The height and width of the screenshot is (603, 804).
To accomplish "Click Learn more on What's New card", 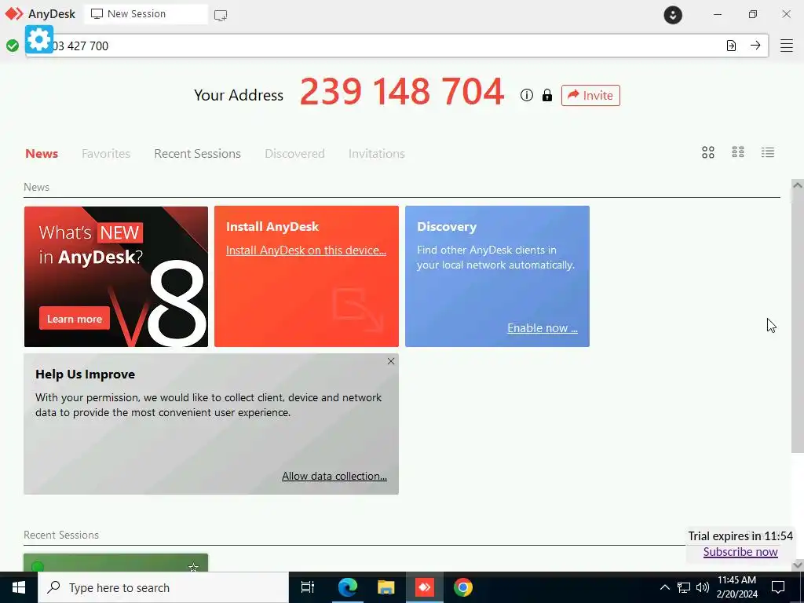I will (x=75, y=319).
